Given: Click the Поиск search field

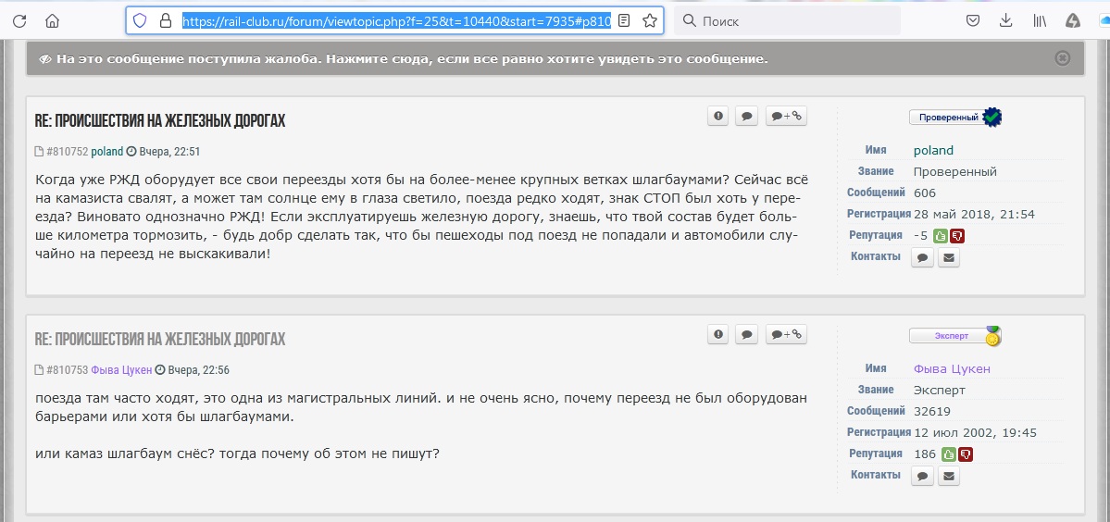Looking at the screenshot, I should [x=796, y=20].
